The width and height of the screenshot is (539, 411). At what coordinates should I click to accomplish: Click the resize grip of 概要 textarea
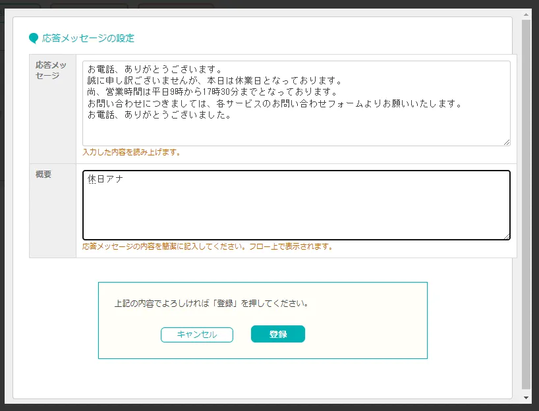(507, 236)
